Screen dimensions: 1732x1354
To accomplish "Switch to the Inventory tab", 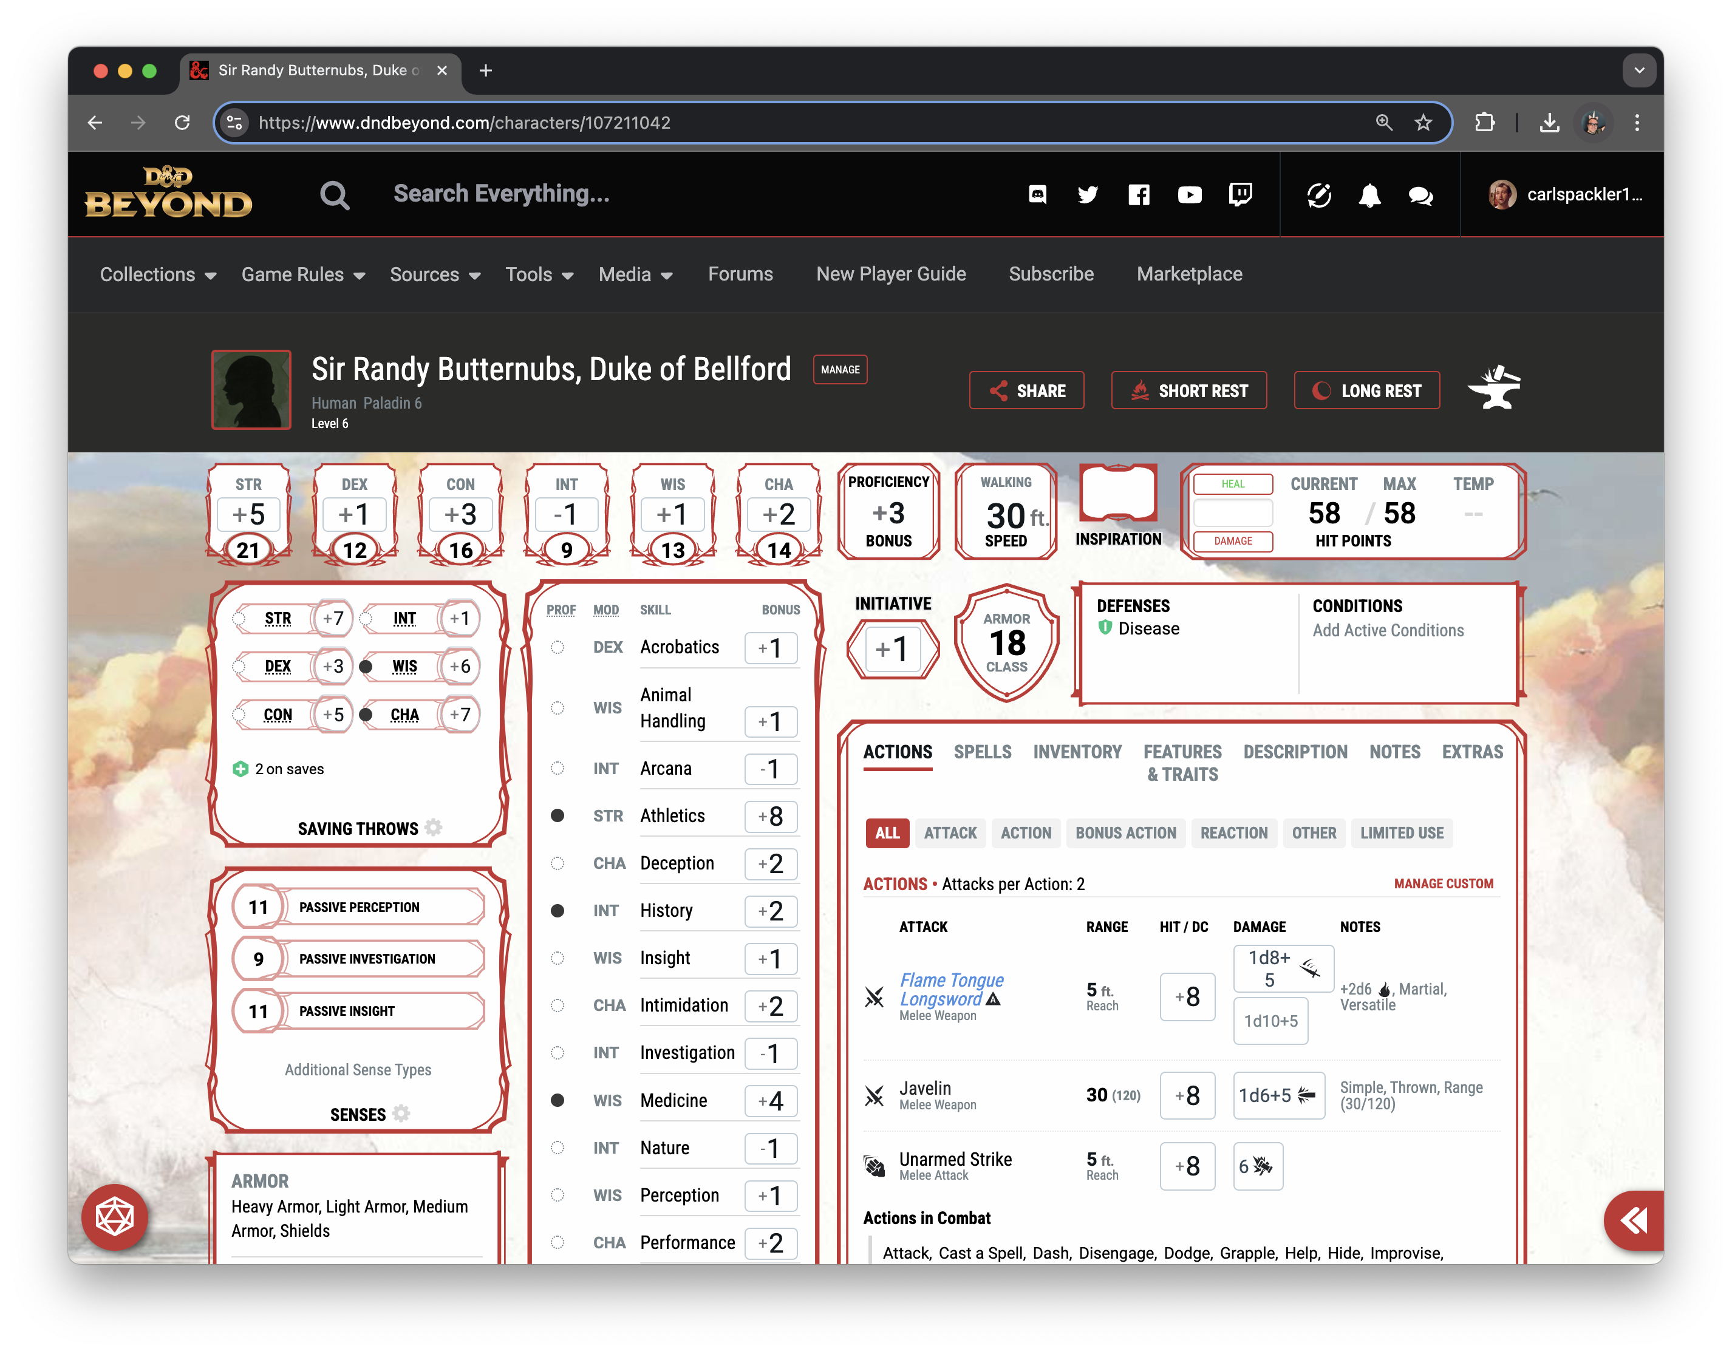I will coord(1078,752).
